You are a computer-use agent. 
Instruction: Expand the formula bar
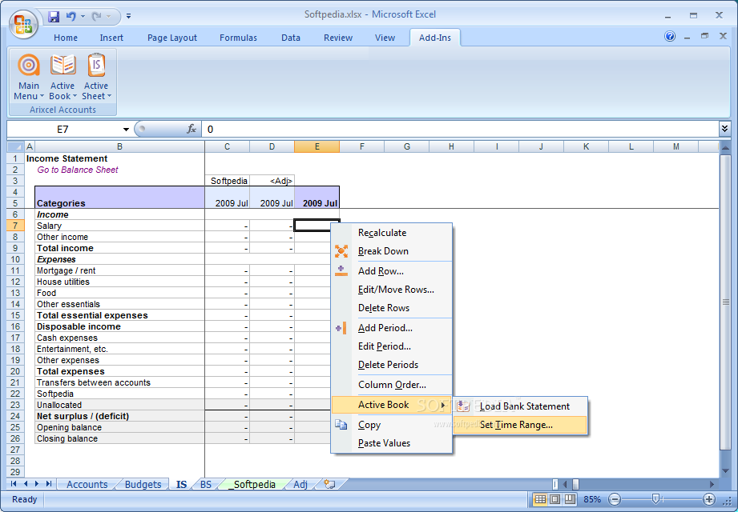tap(724, 128)
